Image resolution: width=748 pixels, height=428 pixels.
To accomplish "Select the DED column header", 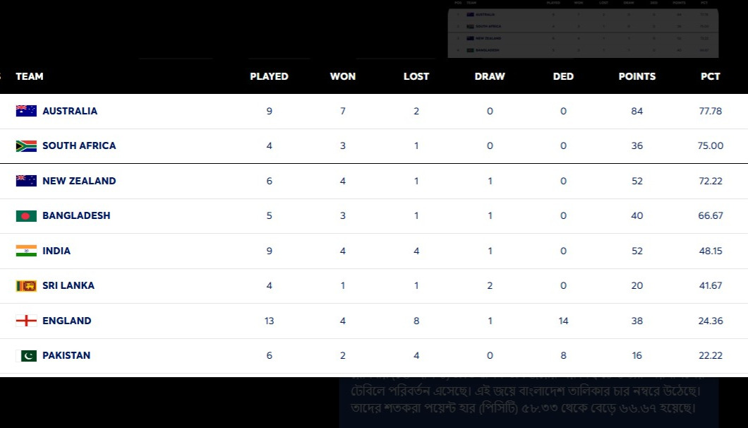I will pyautogui.click(x=563, y=76).
